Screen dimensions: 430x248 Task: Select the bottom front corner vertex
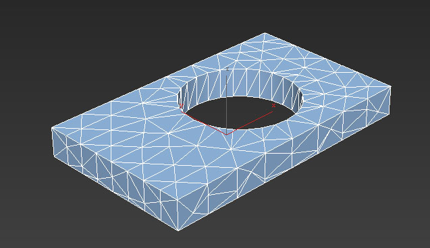[x=178, y=230]
